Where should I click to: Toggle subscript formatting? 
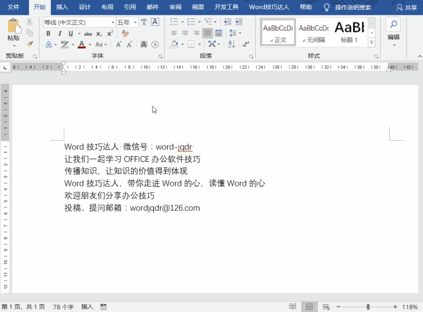[x=99, y=34]
